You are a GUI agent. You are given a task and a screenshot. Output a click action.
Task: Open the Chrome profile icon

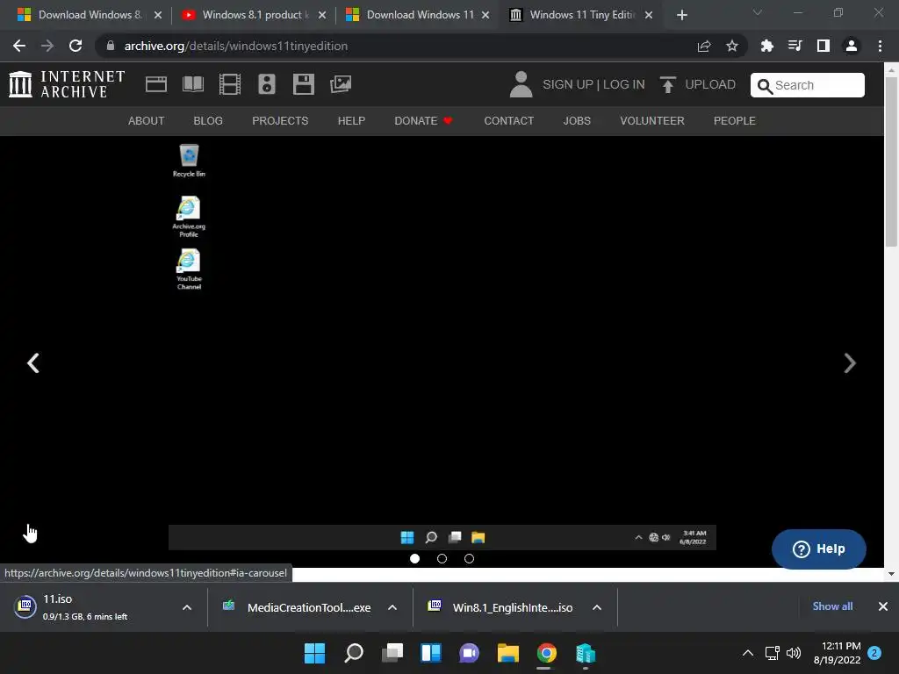(x=852, y=46)
